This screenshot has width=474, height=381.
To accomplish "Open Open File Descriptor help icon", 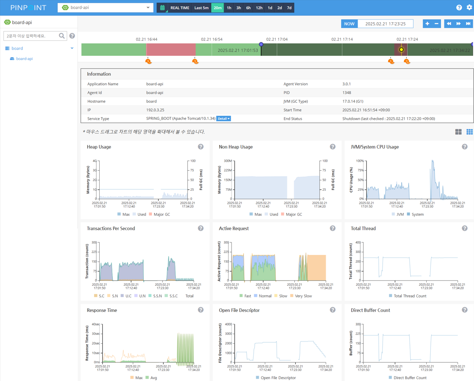I will click(x=333, y=310).
